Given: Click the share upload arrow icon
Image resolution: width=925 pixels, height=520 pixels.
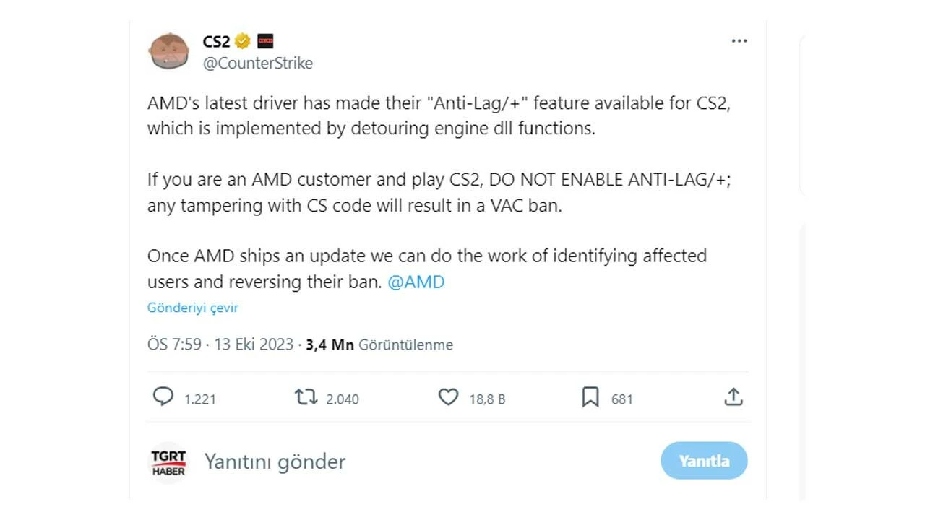Looking at the screenshot, I should pos(733,396).
